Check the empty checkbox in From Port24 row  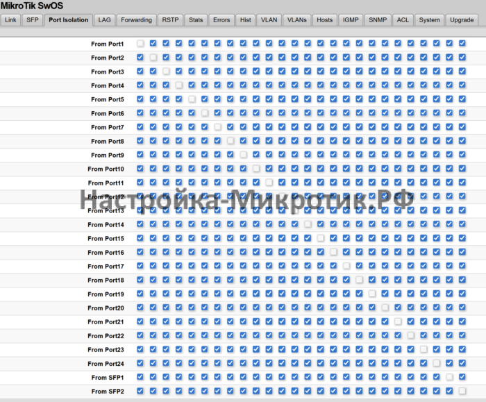437,363
